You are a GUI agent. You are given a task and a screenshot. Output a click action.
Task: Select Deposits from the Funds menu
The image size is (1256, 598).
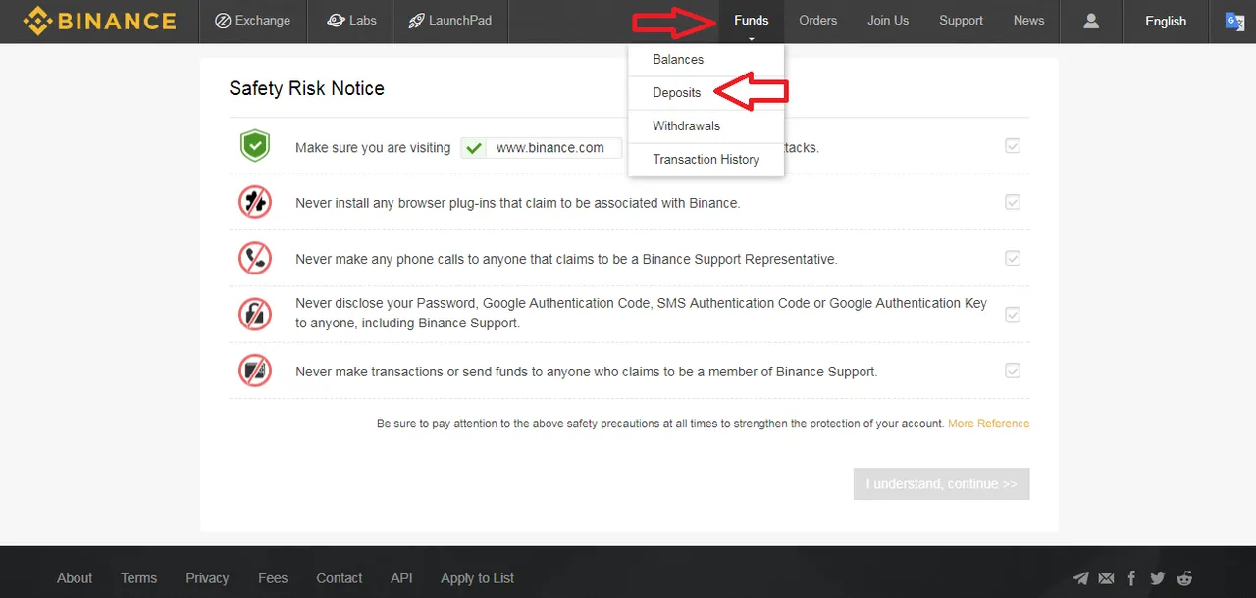677,93
